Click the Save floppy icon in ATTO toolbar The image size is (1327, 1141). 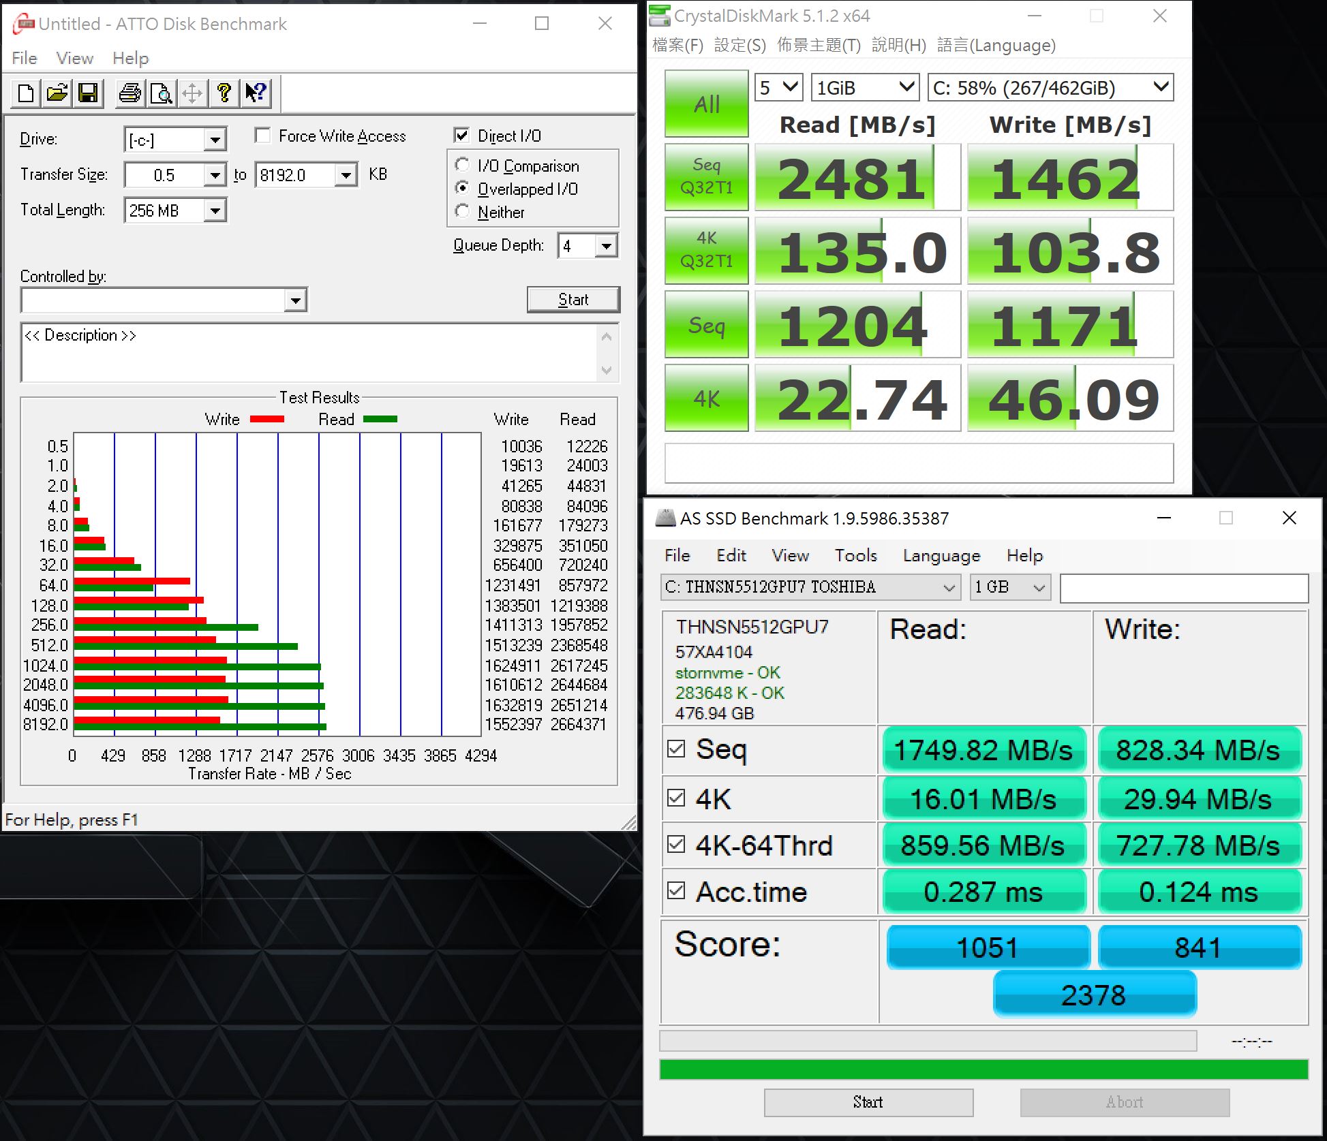coord(89,93)
